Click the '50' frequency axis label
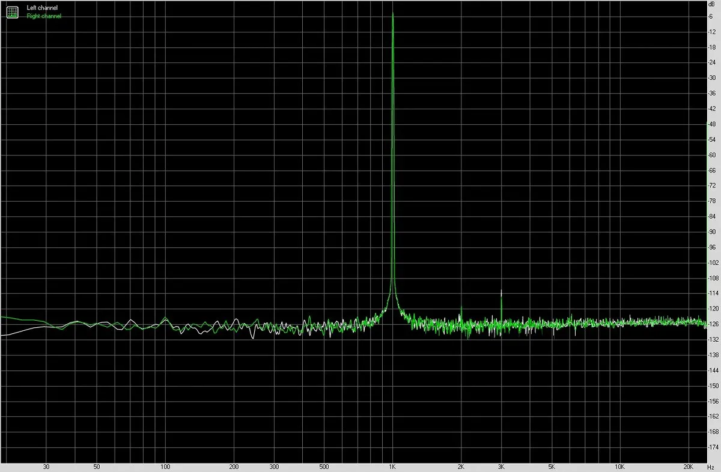The height and width of the screenshot is (472, 721). (x=97, y=467)
